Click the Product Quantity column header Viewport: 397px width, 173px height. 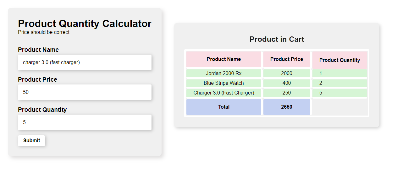pyautogui.click(x=339, y=60)
